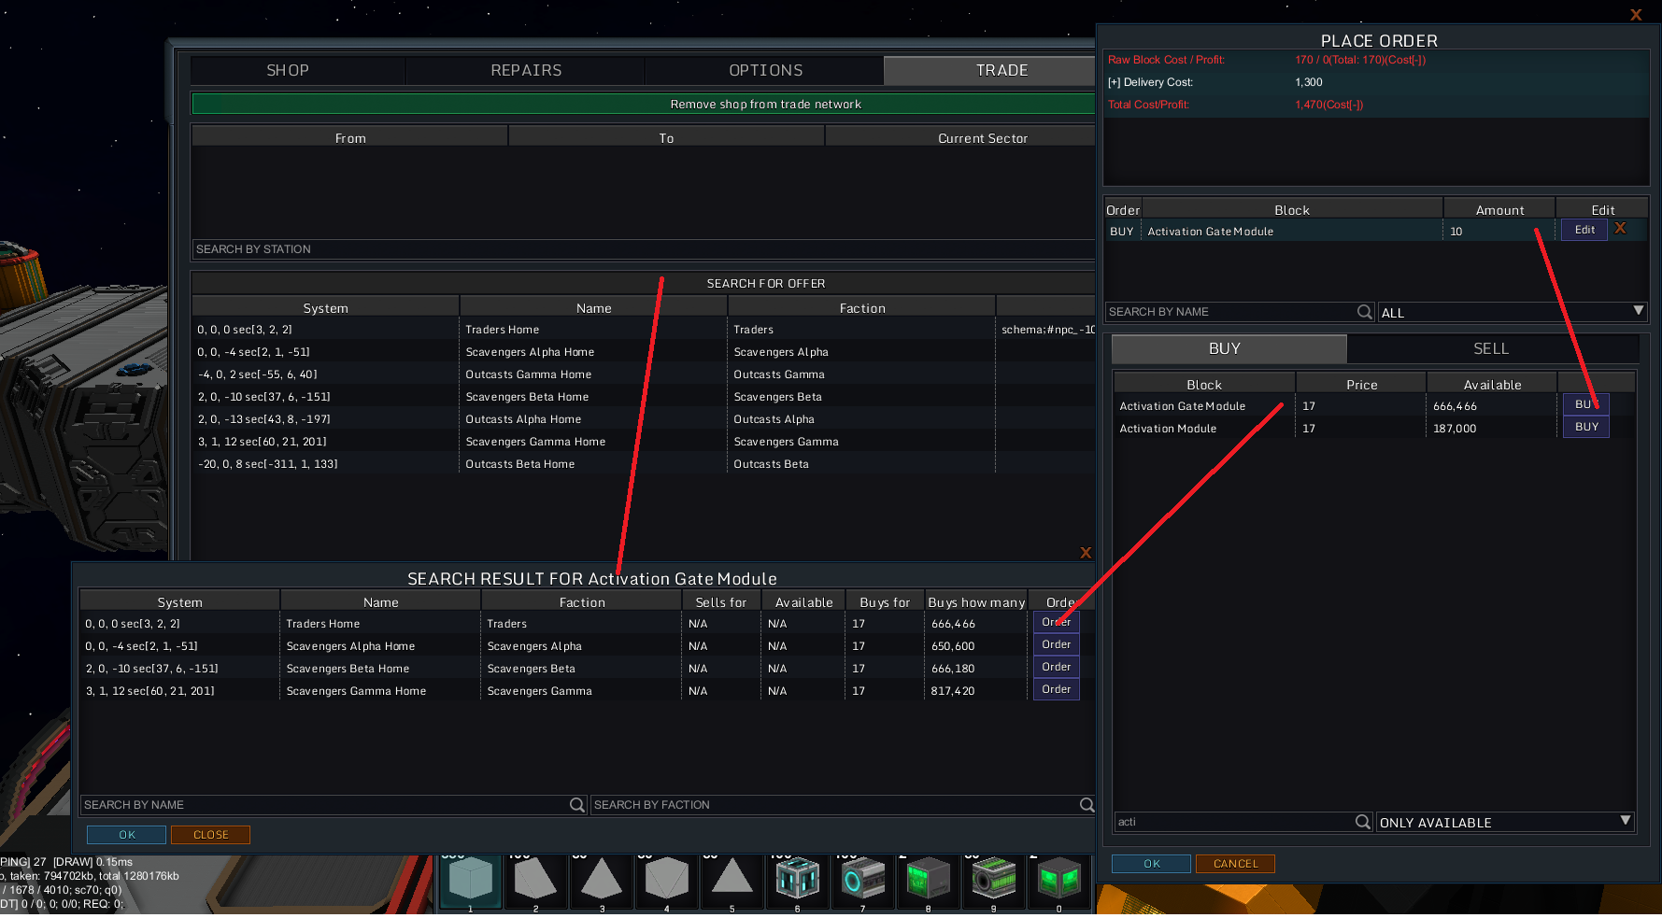Select the green computer block in hotbar slot 8
The image size is (1662, 918).
coord(928,880)
